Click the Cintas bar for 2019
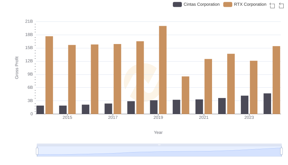 click(x=154, y=107)
